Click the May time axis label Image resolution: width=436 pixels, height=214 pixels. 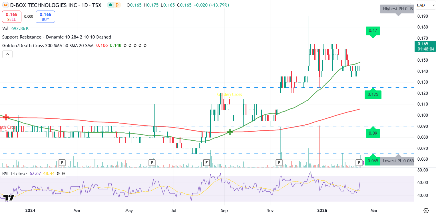pos(129,211)
